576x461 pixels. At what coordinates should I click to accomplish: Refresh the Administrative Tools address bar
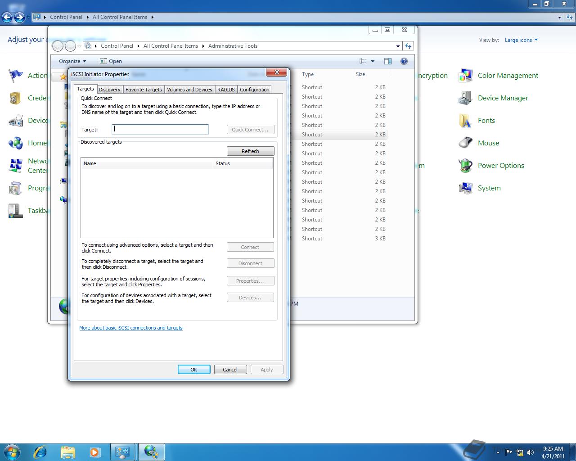tap(408, 46)
